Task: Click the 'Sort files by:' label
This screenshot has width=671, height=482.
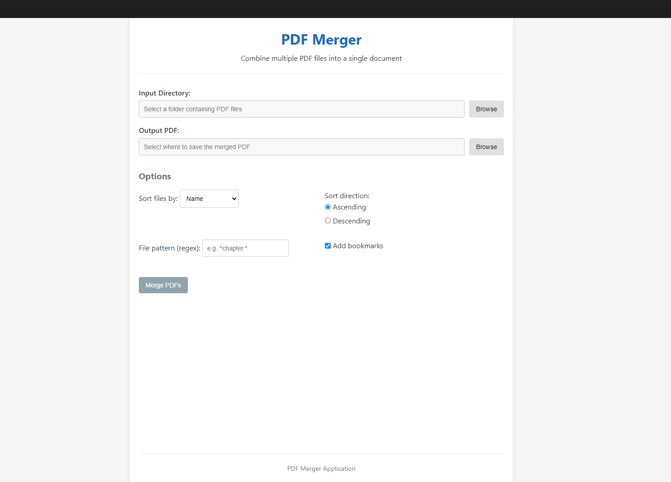Action: pos(158,199)
